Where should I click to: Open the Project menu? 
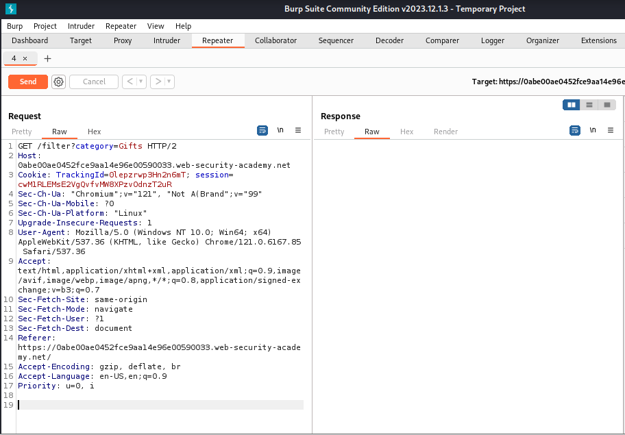[x=45, y=26]
